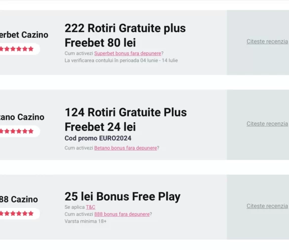Click the Superbet Cazino star rating
The width and height of the screenshot is (289, 250).
(x=17, y=49)
